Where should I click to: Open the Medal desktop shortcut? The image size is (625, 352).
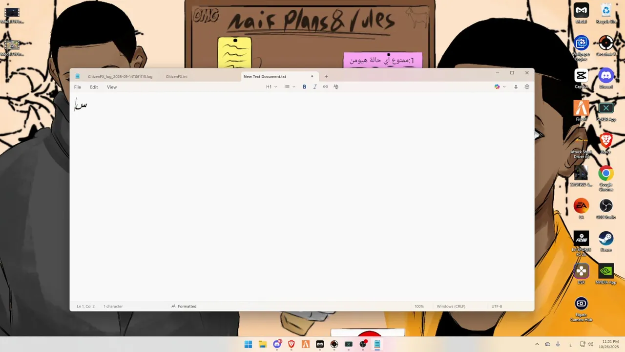581,13
